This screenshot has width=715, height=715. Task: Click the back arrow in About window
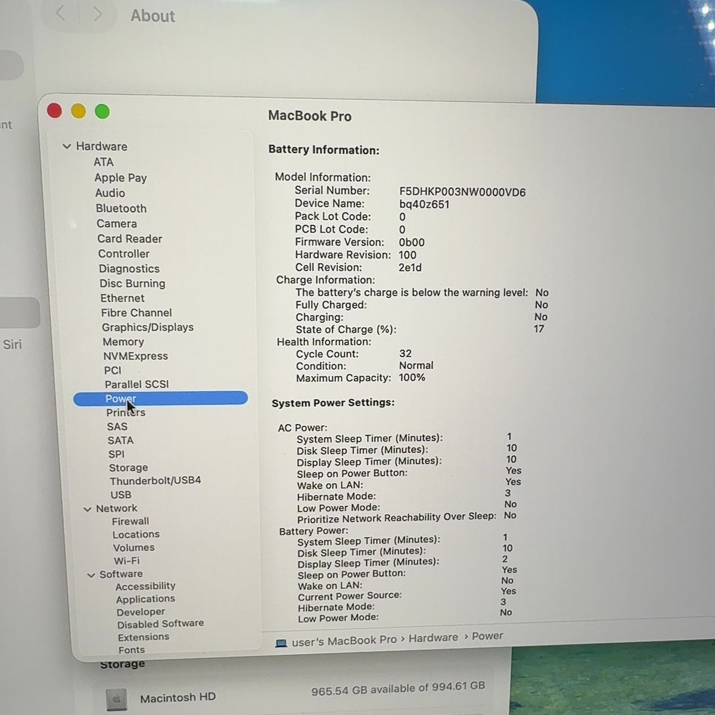60,13
